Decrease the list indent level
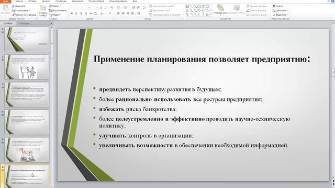Viewport: 335px width, 188px height. 133,8
